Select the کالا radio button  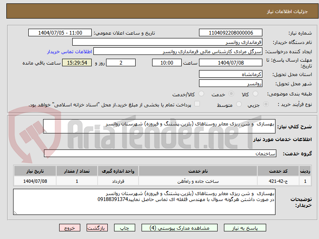pyautogui.click(x=255, y=94)
